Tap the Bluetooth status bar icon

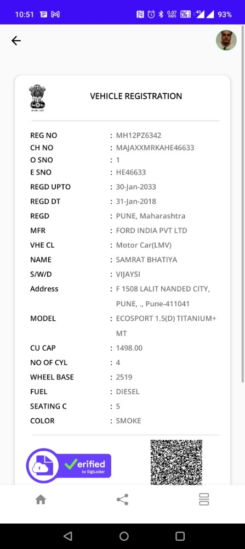tap(161, 14)
